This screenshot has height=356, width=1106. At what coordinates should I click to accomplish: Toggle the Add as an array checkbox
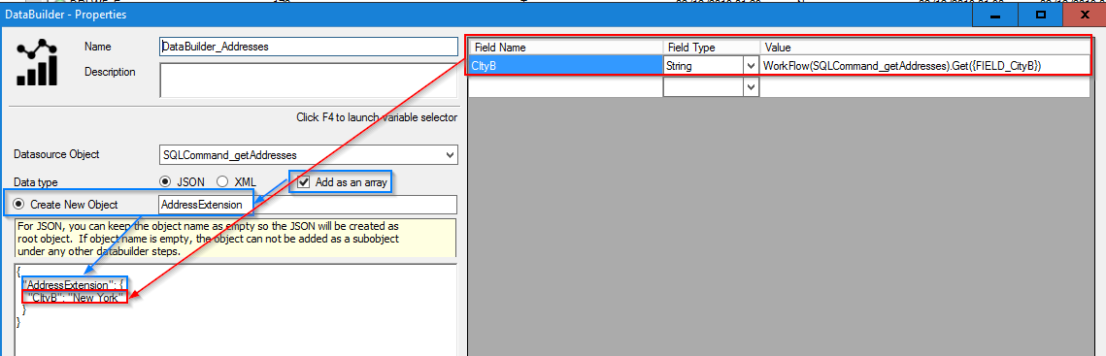[304, 181]
